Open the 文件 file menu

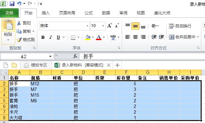coord(9,13)
